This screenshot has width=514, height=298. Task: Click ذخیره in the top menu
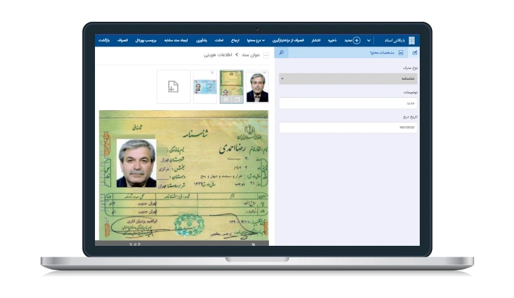tap(335, 41)
